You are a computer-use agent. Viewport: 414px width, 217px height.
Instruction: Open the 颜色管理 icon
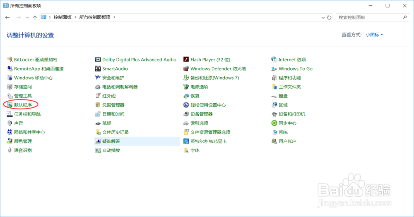(10, 141)
